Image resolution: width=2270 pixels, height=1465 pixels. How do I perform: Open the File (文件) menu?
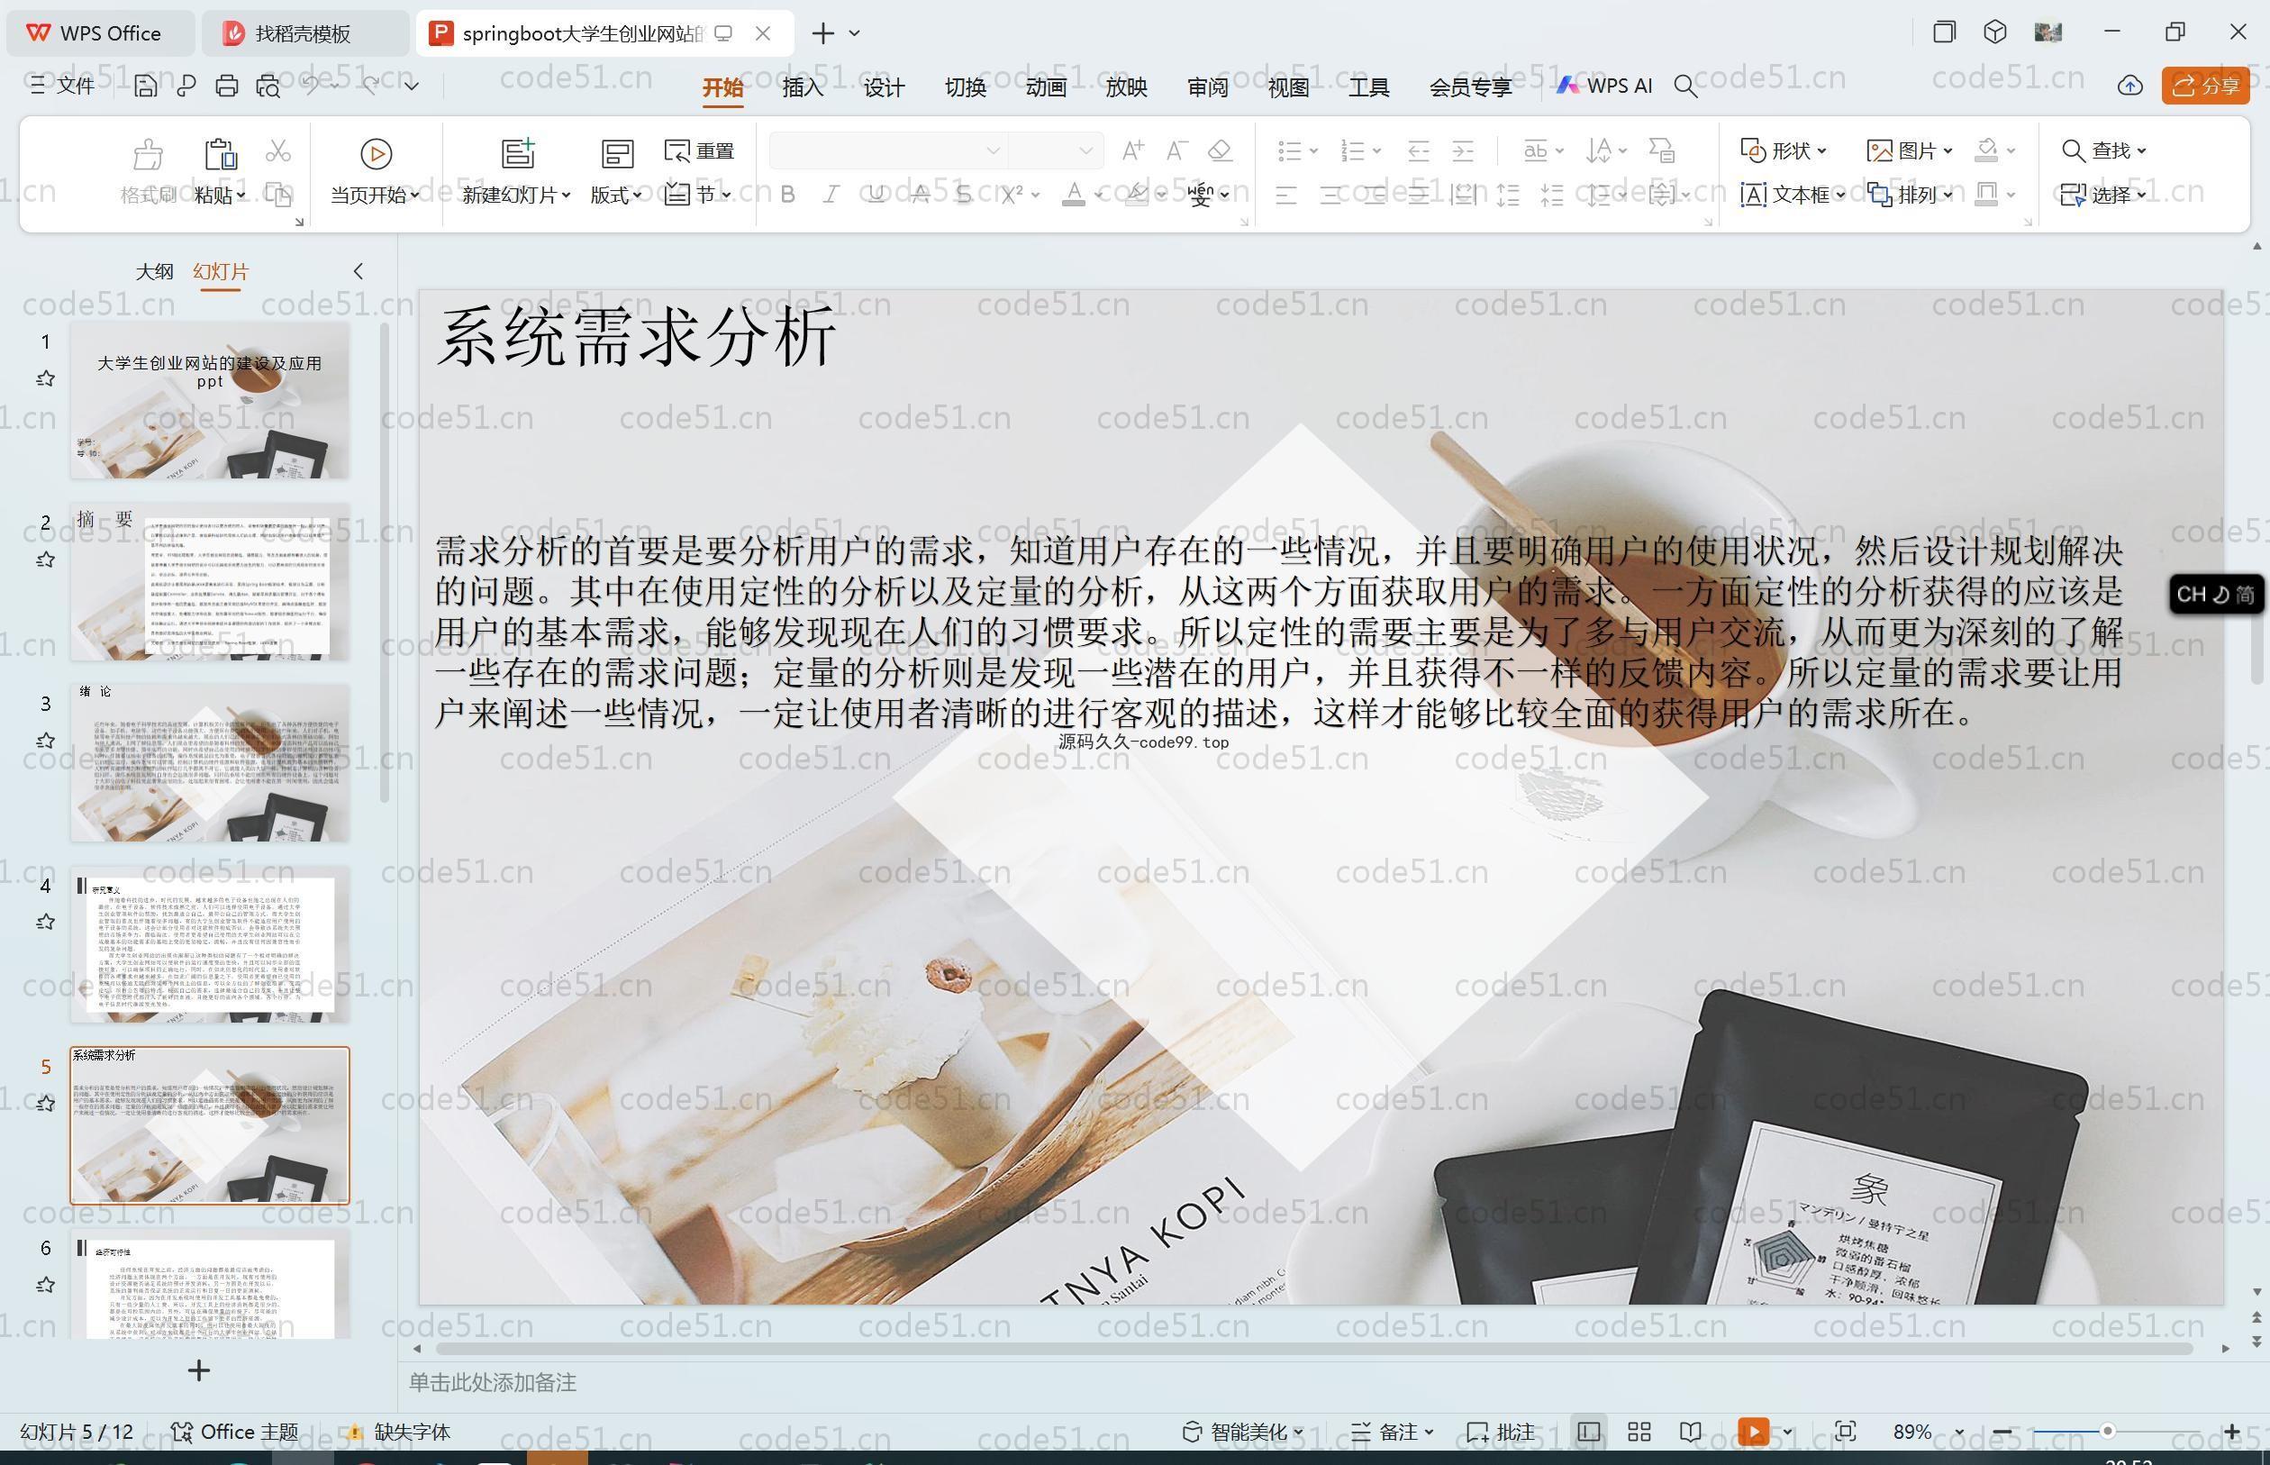coord(62,86)
